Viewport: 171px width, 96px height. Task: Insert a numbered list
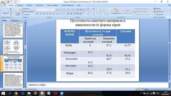tap(73, 10)
